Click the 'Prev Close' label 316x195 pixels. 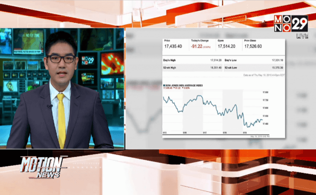pos(250,40)
